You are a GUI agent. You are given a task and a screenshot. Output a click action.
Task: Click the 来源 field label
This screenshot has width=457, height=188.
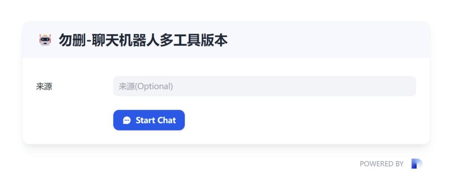tap(44, 87)
